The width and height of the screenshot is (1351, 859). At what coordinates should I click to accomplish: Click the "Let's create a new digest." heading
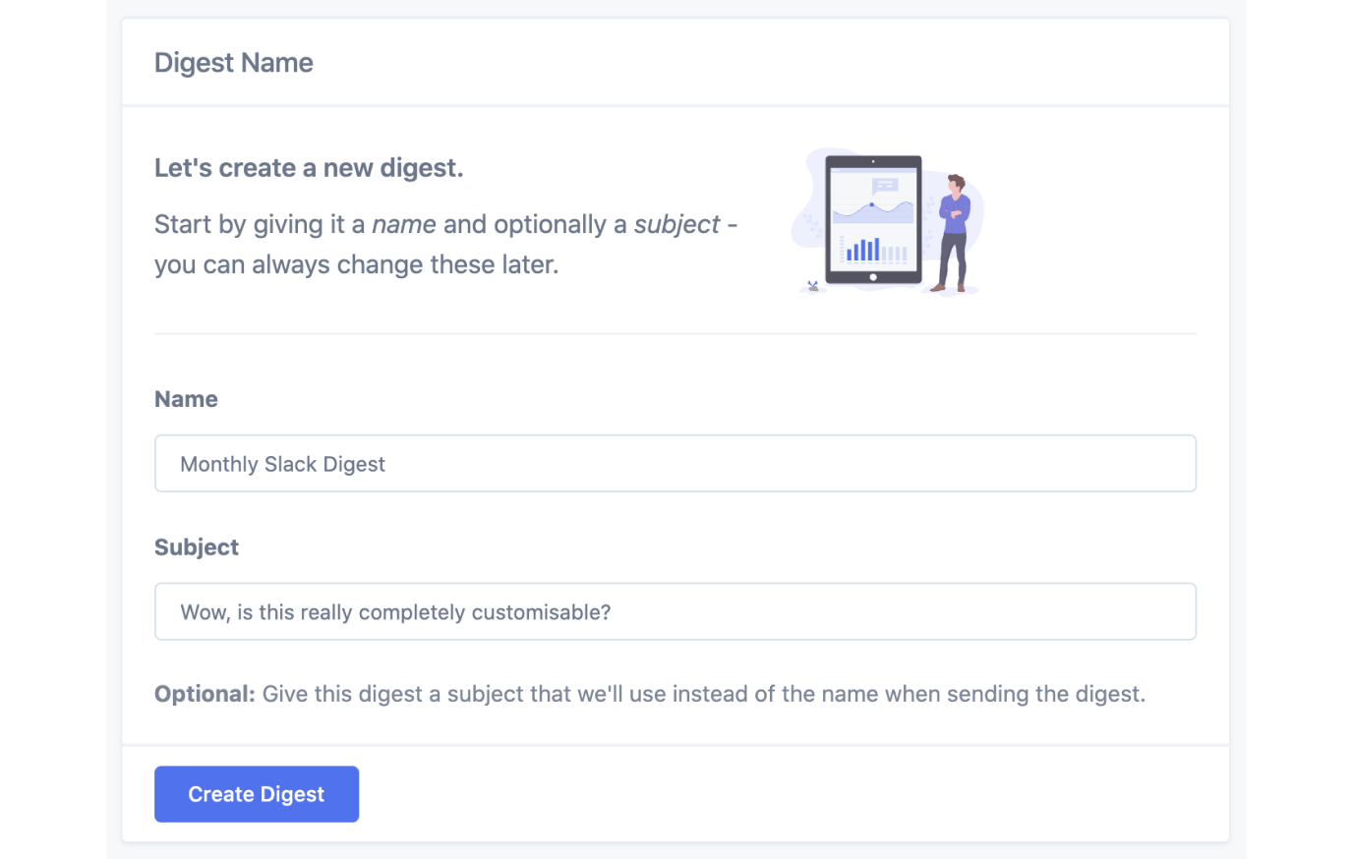pos(309,168)
